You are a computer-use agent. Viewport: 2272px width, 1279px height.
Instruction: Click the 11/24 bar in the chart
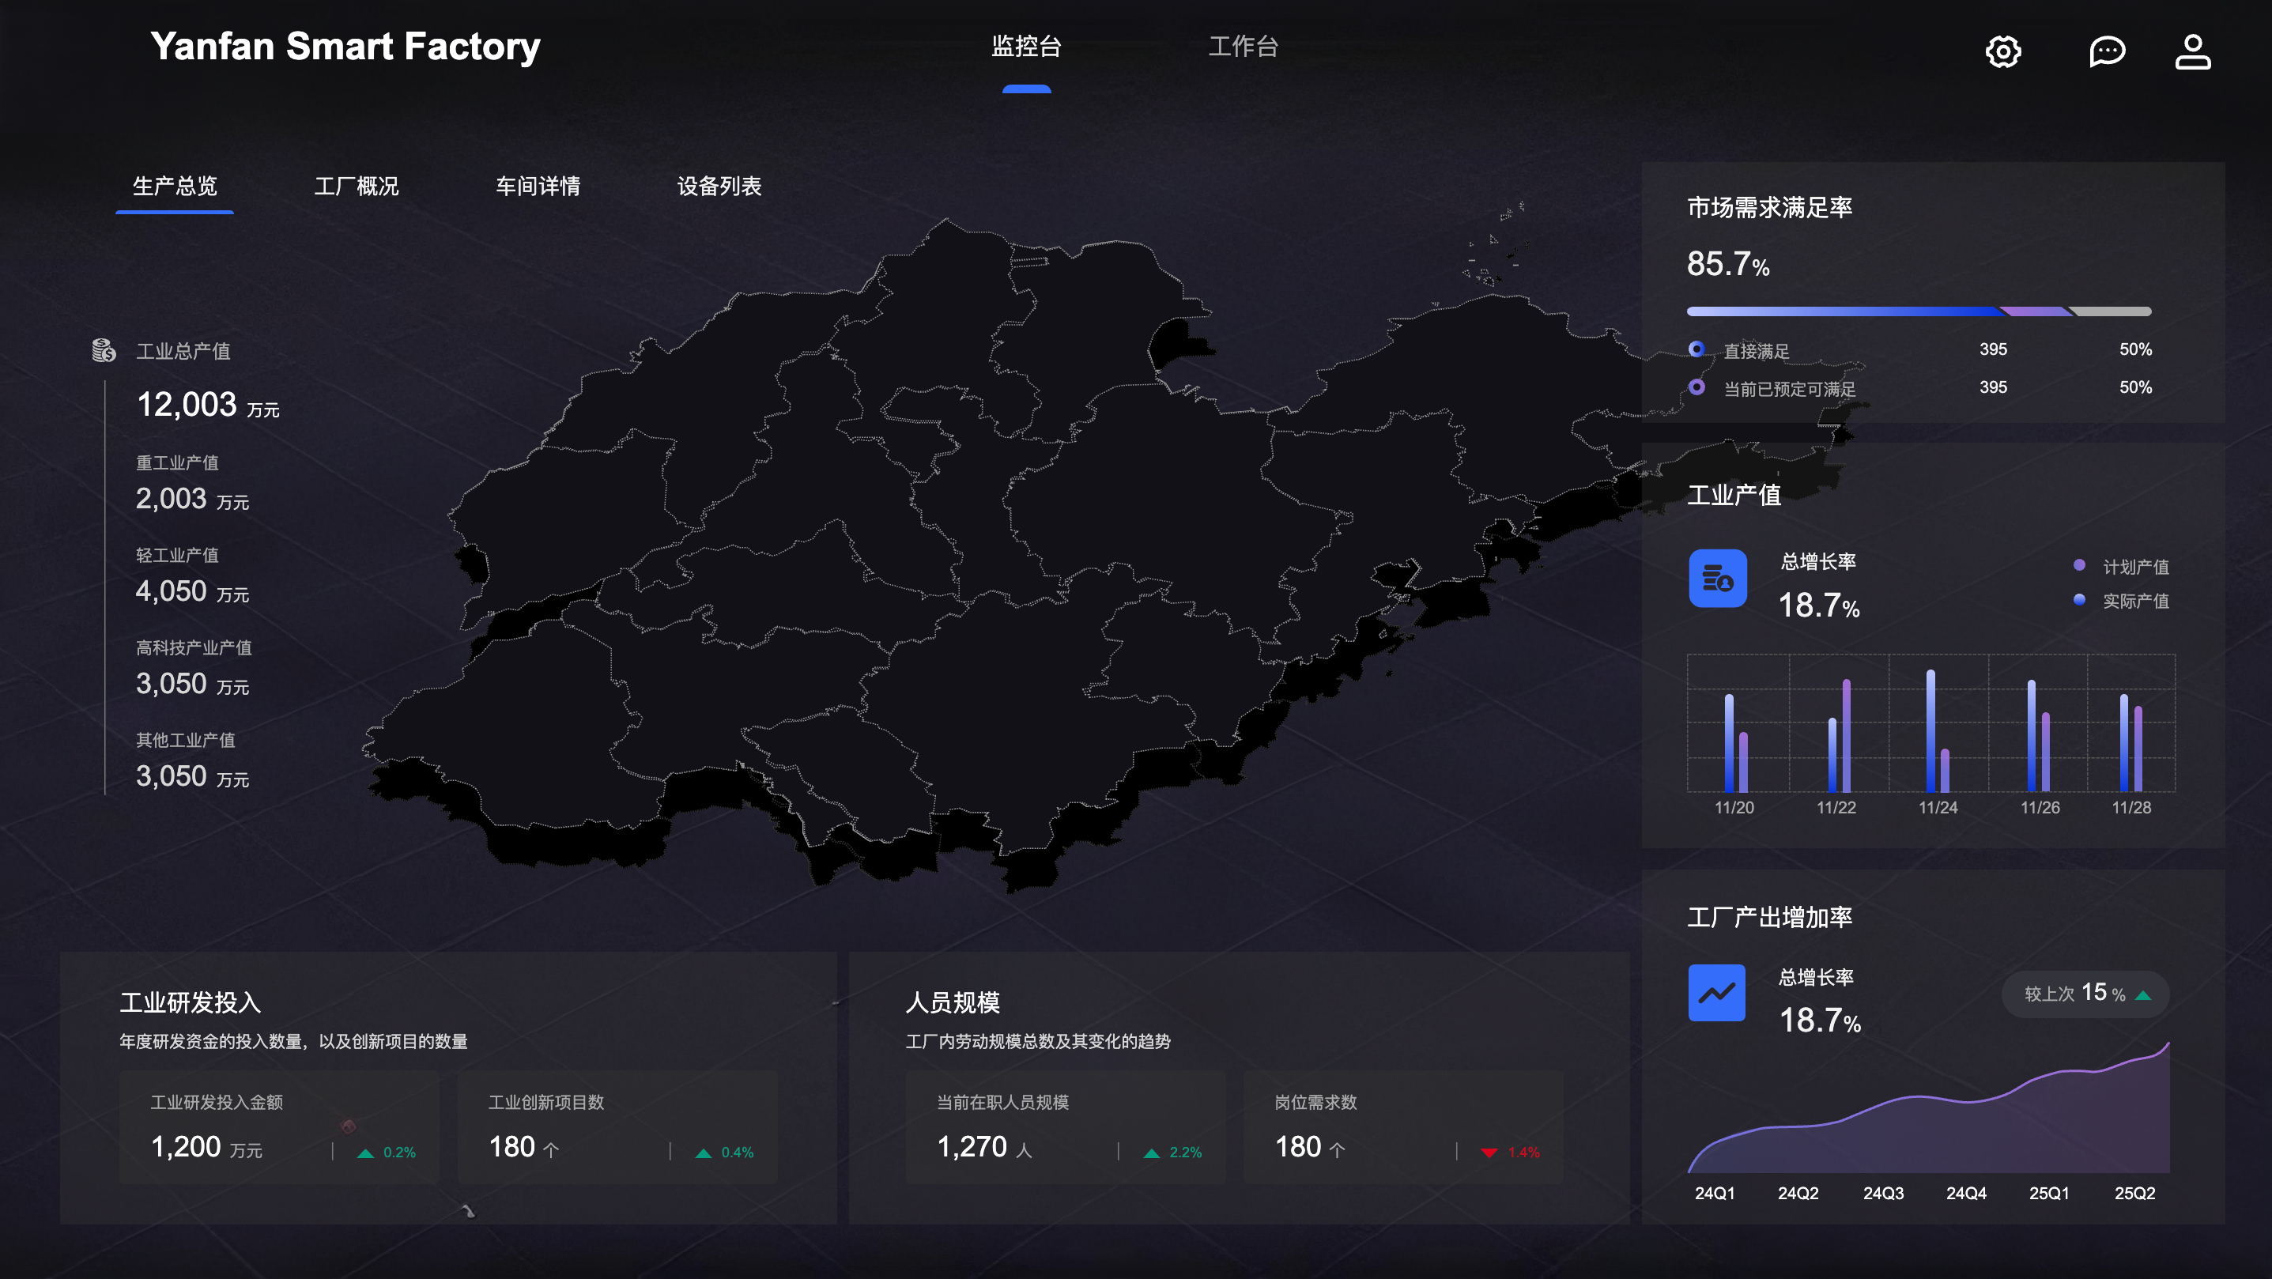[x=1930, y=732]
